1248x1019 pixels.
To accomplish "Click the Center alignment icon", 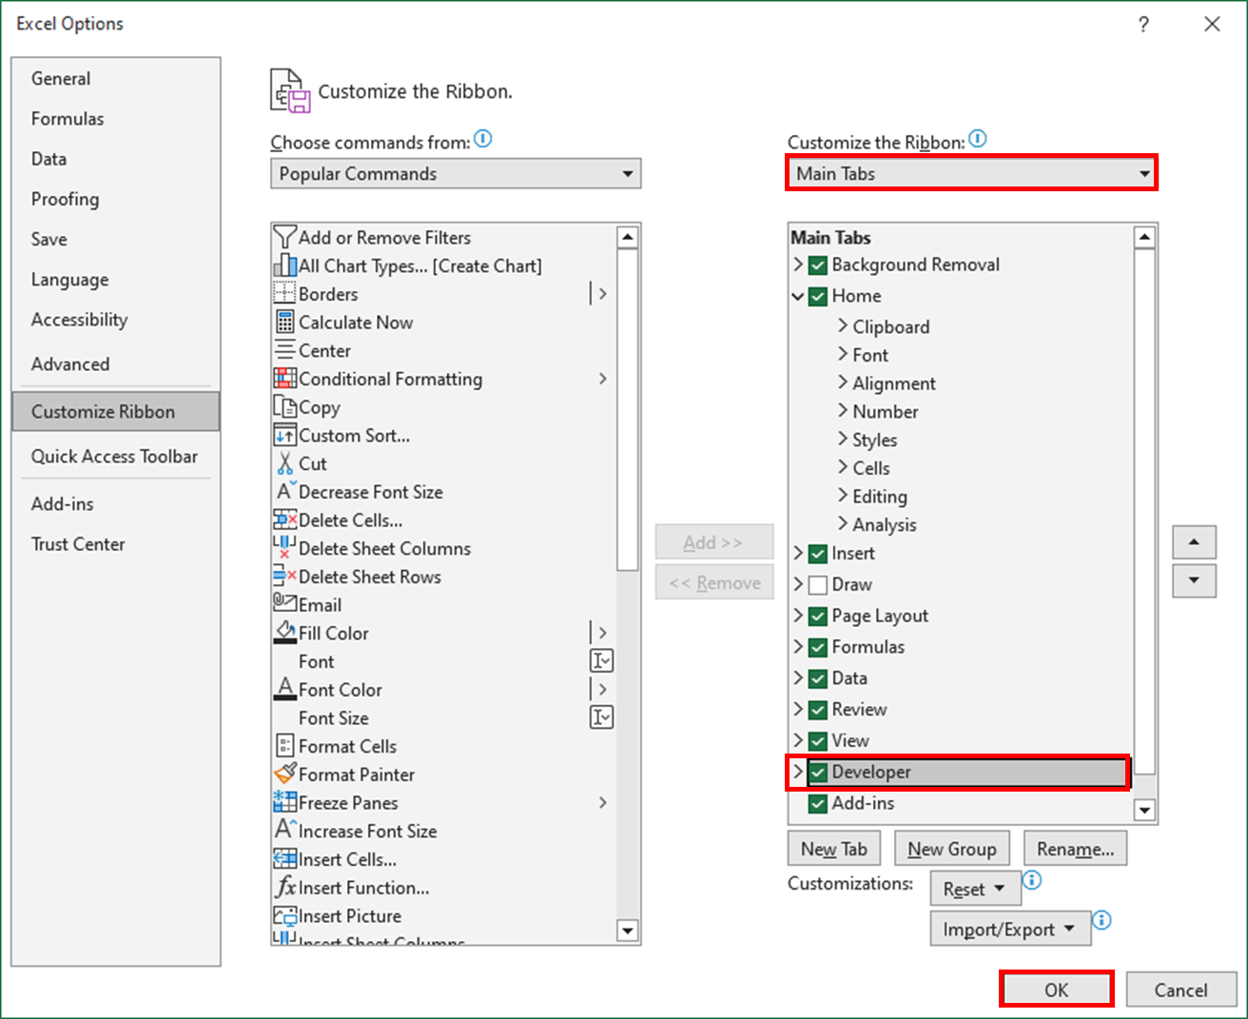I will 284,350.
